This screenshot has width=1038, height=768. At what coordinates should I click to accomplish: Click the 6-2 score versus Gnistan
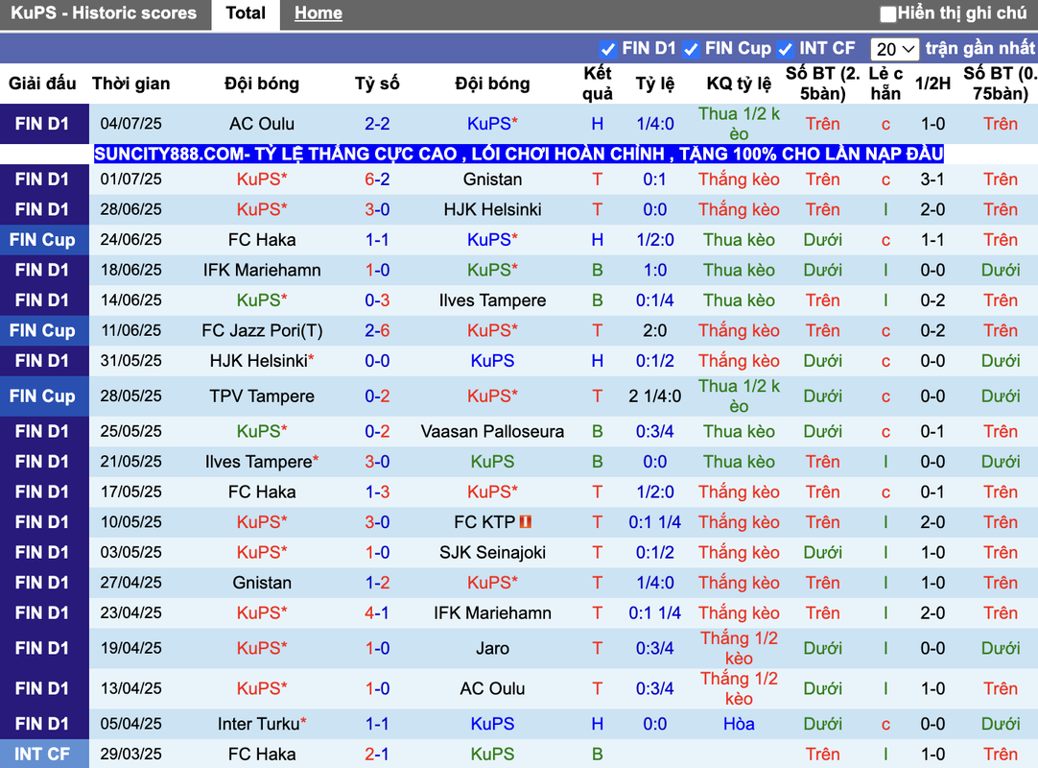(x=377, y=180)
